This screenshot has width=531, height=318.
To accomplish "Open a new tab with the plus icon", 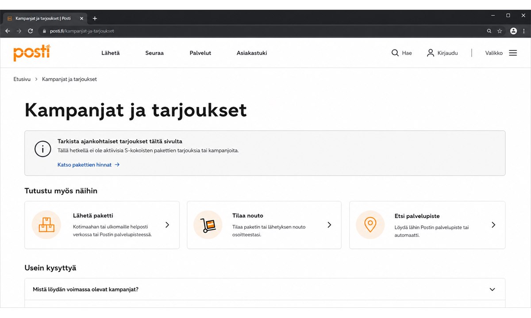I will point(95,19).
